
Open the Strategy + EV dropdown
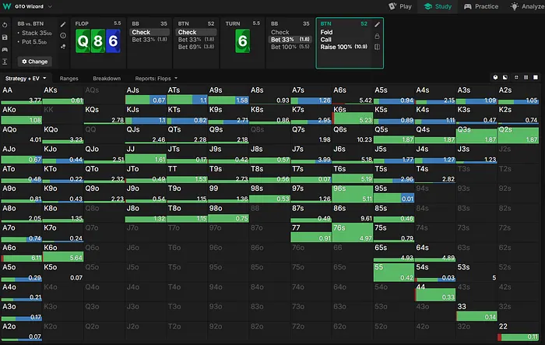(26, 78)
